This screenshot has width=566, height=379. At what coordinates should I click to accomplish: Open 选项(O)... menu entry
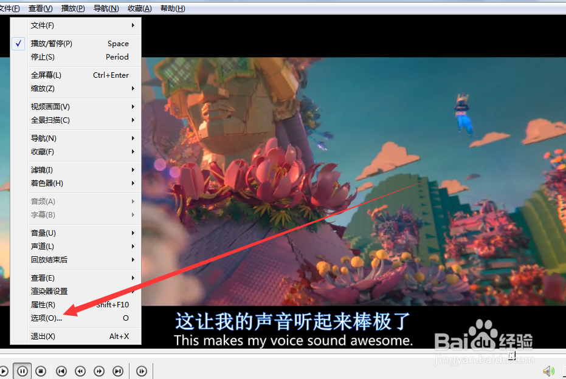click(76, 318)
